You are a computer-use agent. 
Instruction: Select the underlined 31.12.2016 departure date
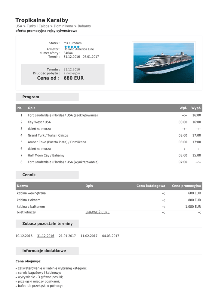pyautogui.click(x=46, y=236)
